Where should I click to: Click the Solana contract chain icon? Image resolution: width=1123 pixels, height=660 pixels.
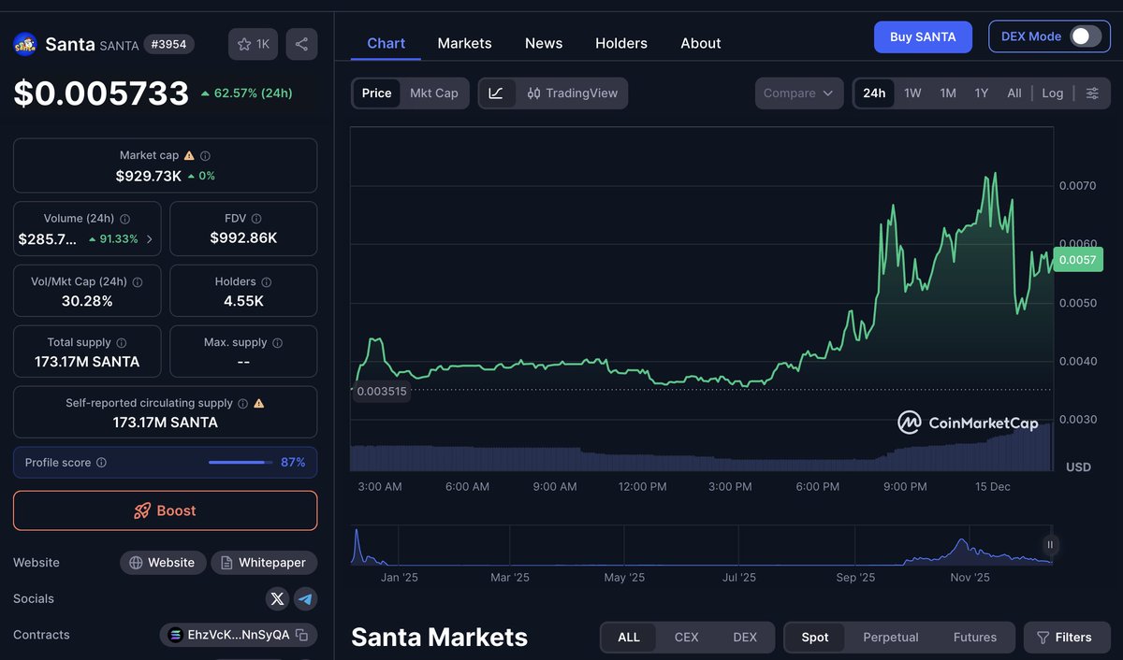(175, 635)
